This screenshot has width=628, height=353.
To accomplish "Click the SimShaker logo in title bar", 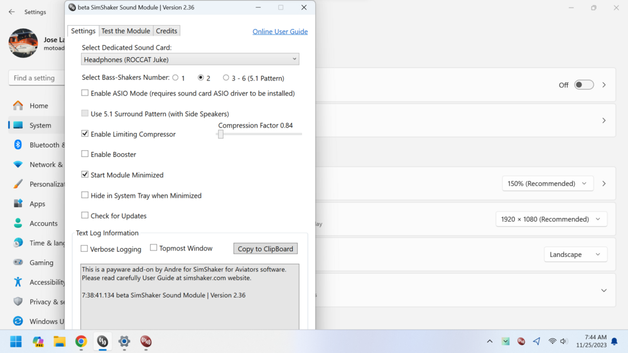I will point(72,7).
